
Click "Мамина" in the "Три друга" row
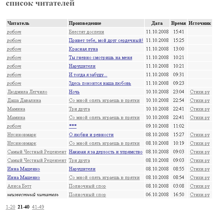point(16,109)
